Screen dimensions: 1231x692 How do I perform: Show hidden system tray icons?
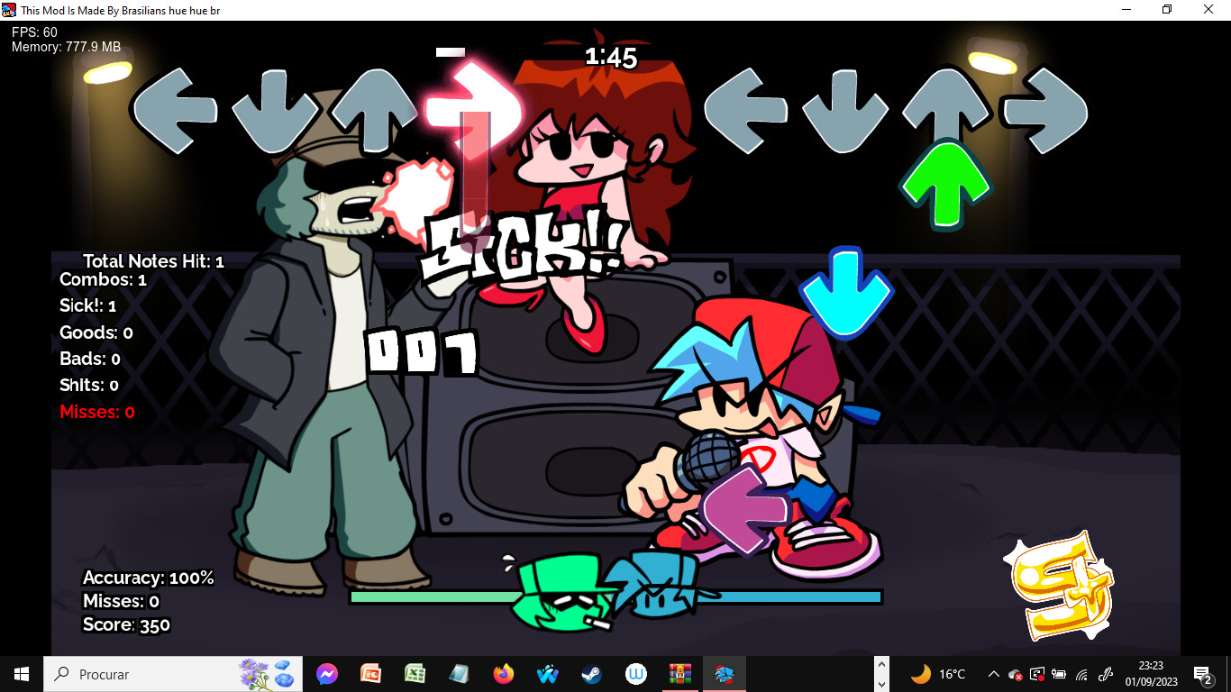pos(993,674)
